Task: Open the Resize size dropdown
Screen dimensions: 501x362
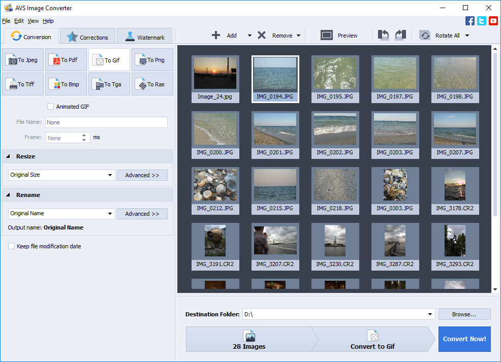Action: tap(111, 175)
